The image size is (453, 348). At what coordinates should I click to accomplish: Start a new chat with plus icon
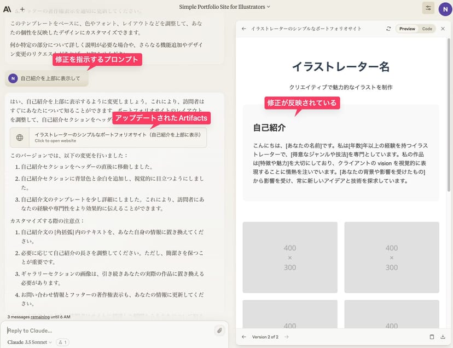[22, 9]
